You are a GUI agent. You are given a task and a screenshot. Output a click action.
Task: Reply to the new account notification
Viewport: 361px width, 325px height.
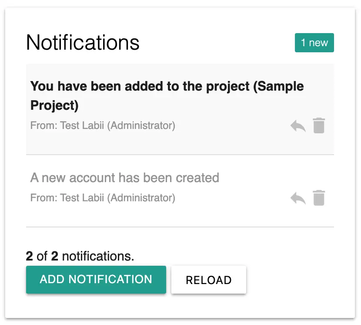click(298, 199)
